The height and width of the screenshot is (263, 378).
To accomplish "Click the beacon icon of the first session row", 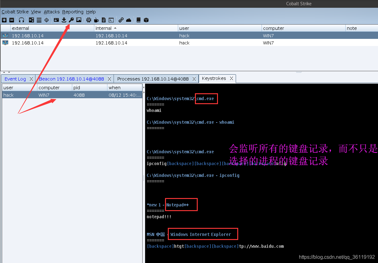I will (5, 35).
